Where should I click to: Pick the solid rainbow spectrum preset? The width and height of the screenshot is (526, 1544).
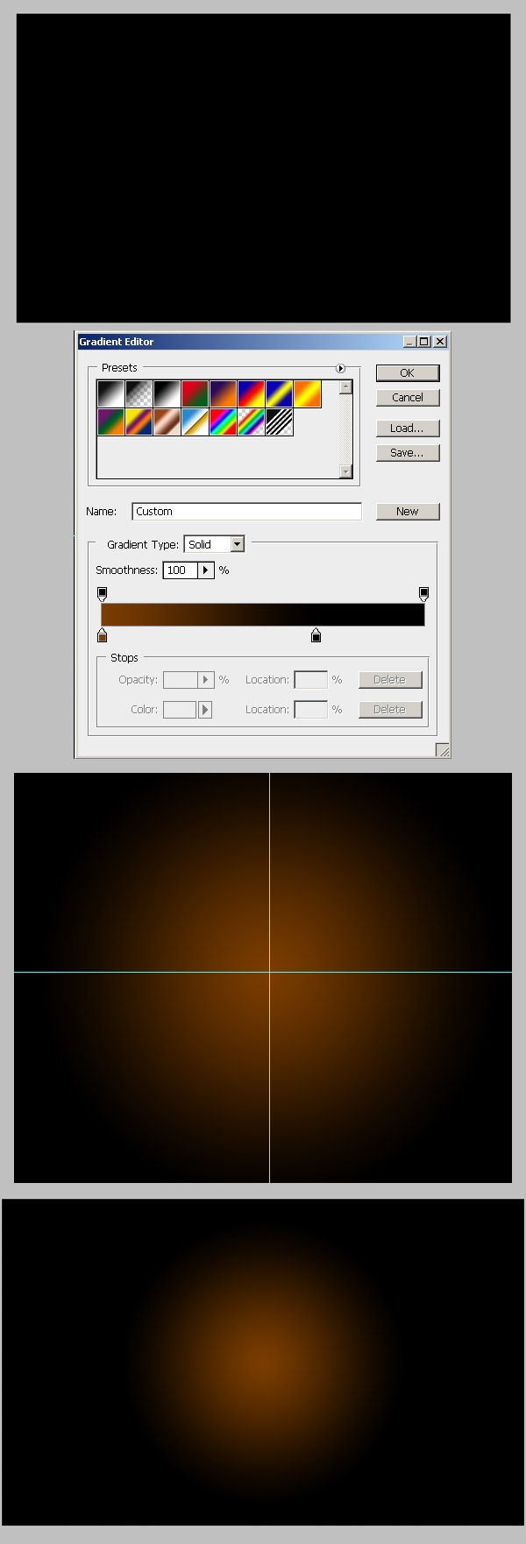point(224,422)
